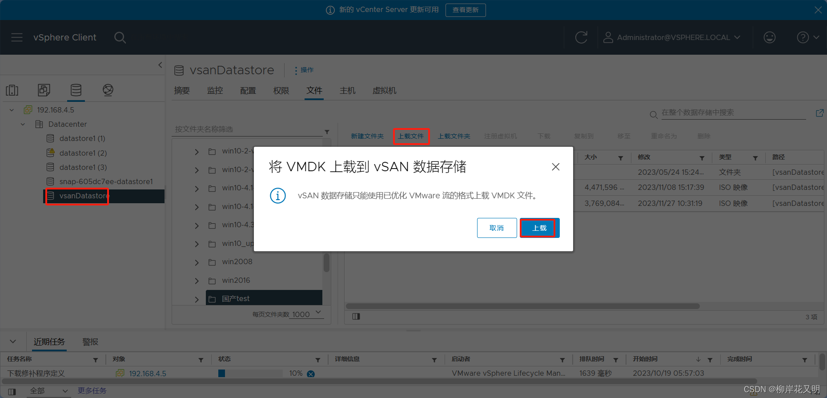Cancel the running task with X icon
Image resolution: width=827 pixels, height=398 pixels.
click(311, 374)
